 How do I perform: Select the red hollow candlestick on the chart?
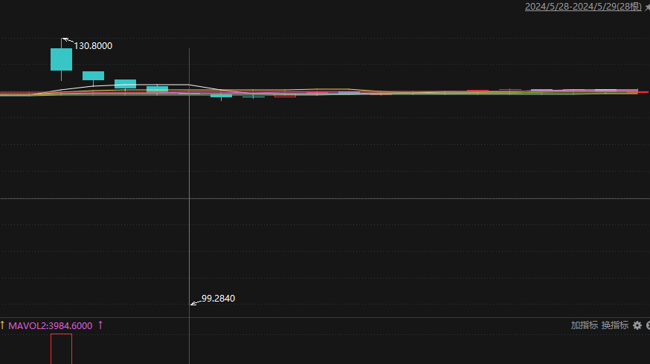point(285,96)
